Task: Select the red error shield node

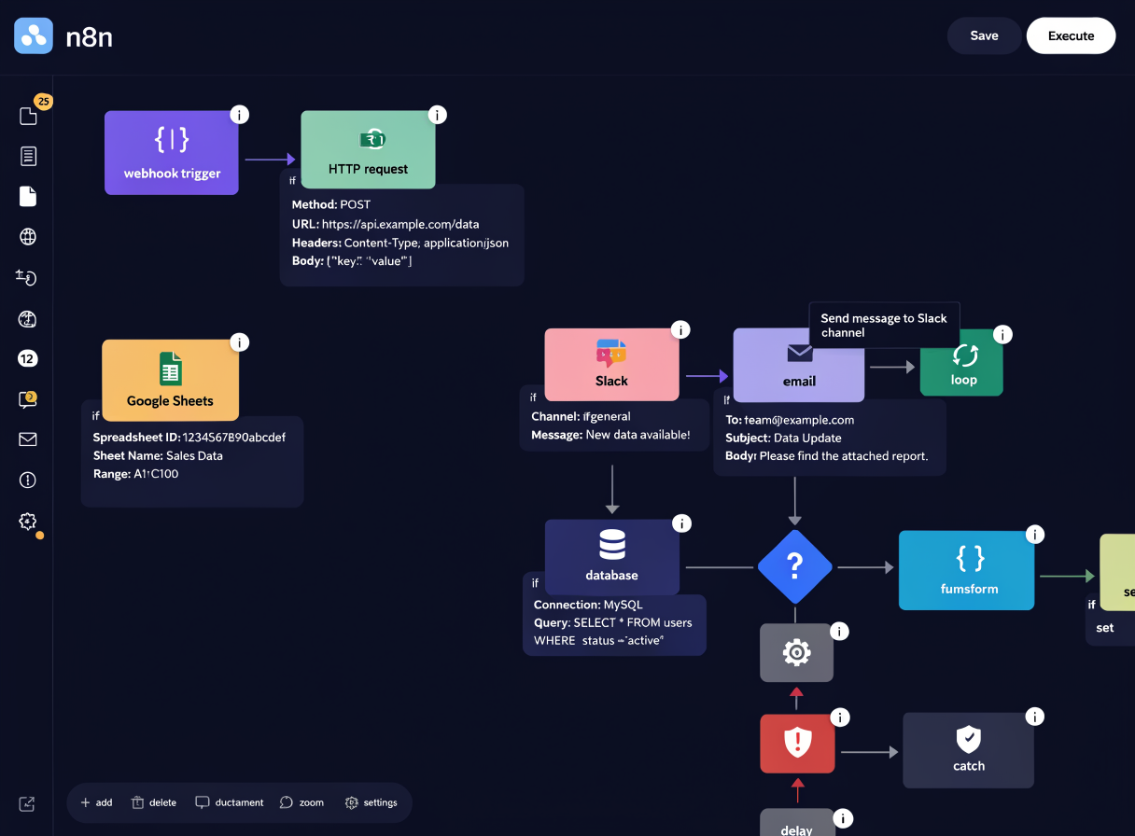Action: (797, 743)
